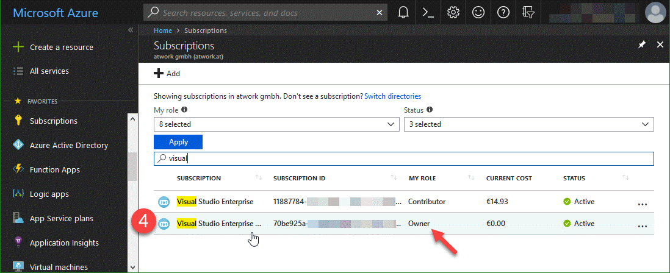Image resolution: width=670 pixels, height=273 pixels.
Task: Click the feedback smiley icon
Action: (x=478, y=13)
